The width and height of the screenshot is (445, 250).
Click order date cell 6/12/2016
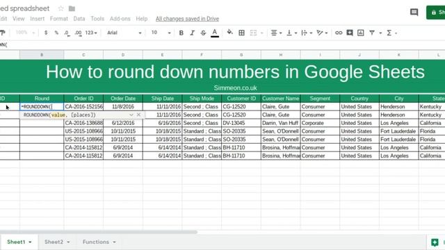click(x=123, y=123)
